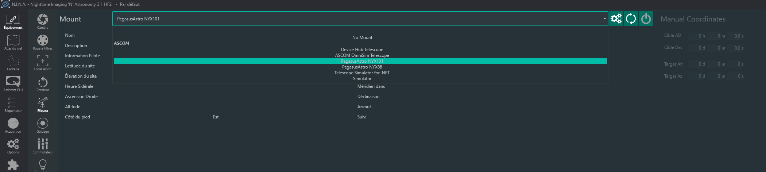Go to Roue à Filtres section
This screenshot has height=172, width=766.
coord(43,42)
